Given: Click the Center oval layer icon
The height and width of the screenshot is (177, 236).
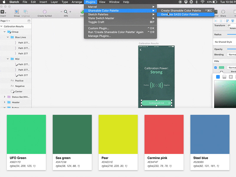Looking at the screenshot, I should click(x=12, y=91).
